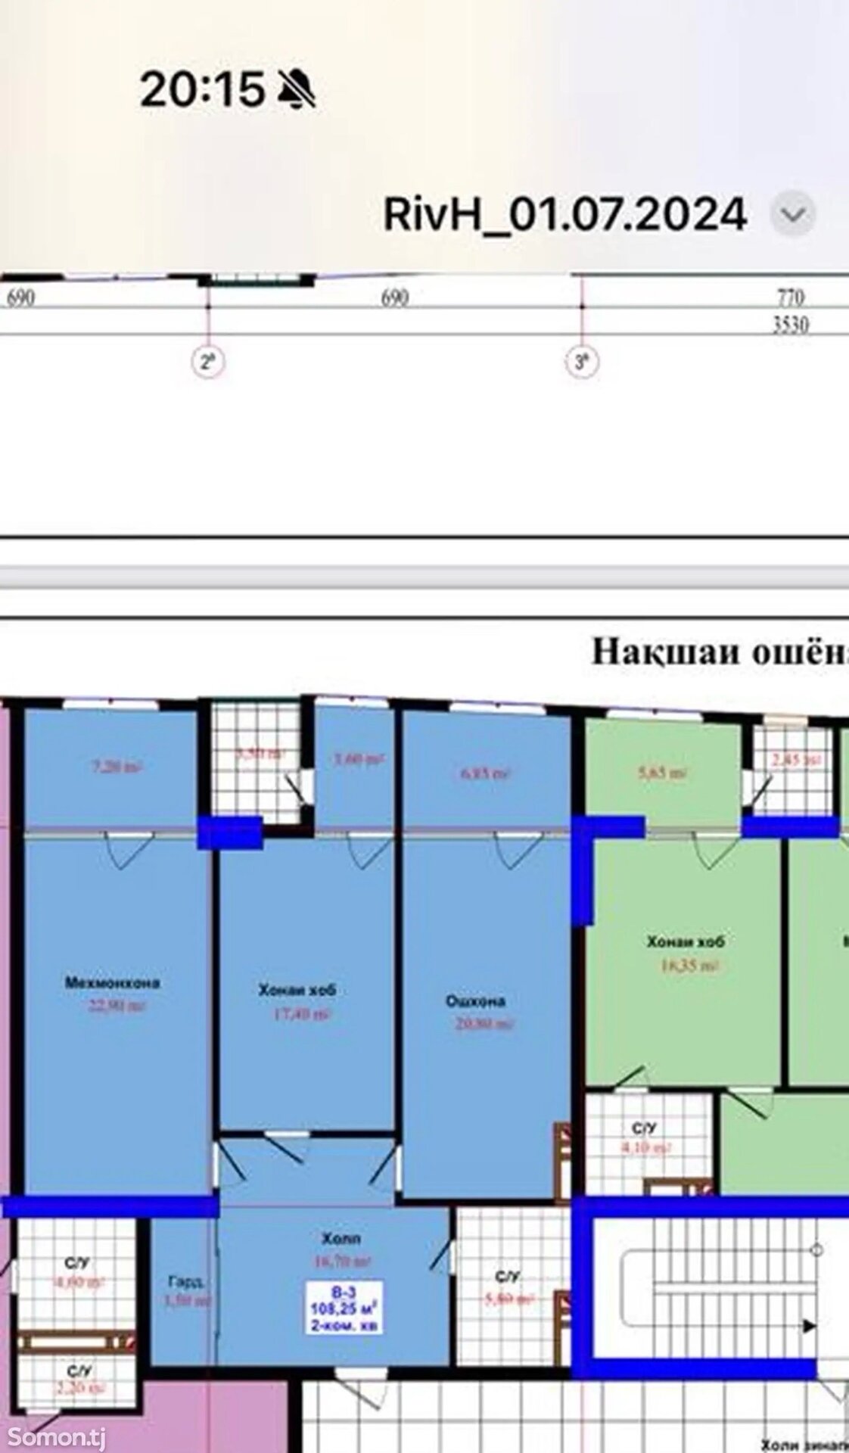The width and height of the screenshot is (849, 1453).
Task: Open the dropdown chevron beside RivH_01.07.2024
Action: [792, 214]
